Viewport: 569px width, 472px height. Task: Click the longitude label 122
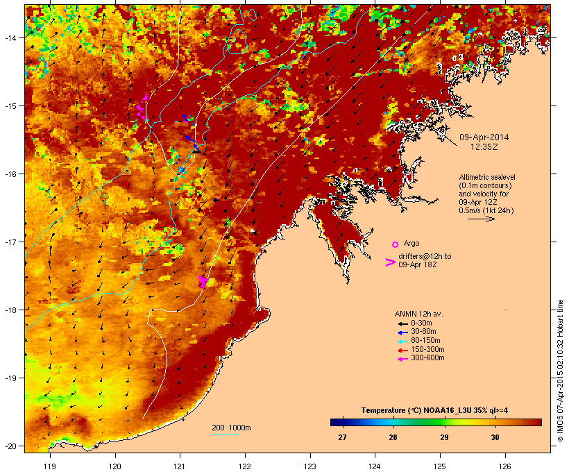[245, 466]
